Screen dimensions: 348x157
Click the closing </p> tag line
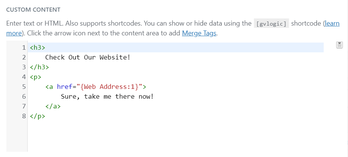click(37, 116)
